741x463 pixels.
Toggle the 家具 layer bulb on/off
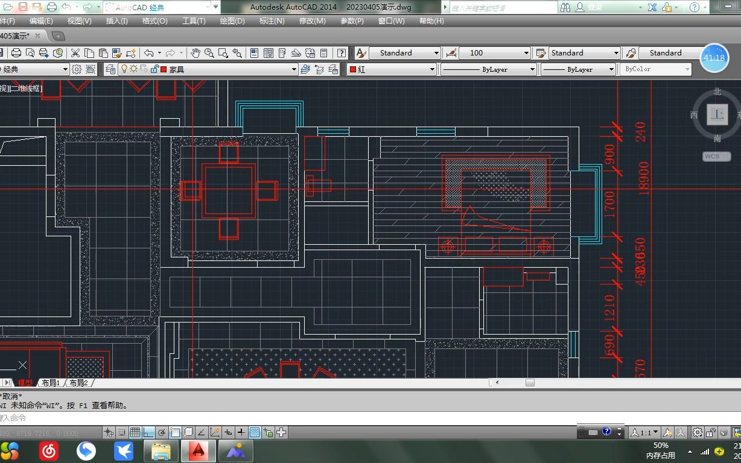pos(124,69)
